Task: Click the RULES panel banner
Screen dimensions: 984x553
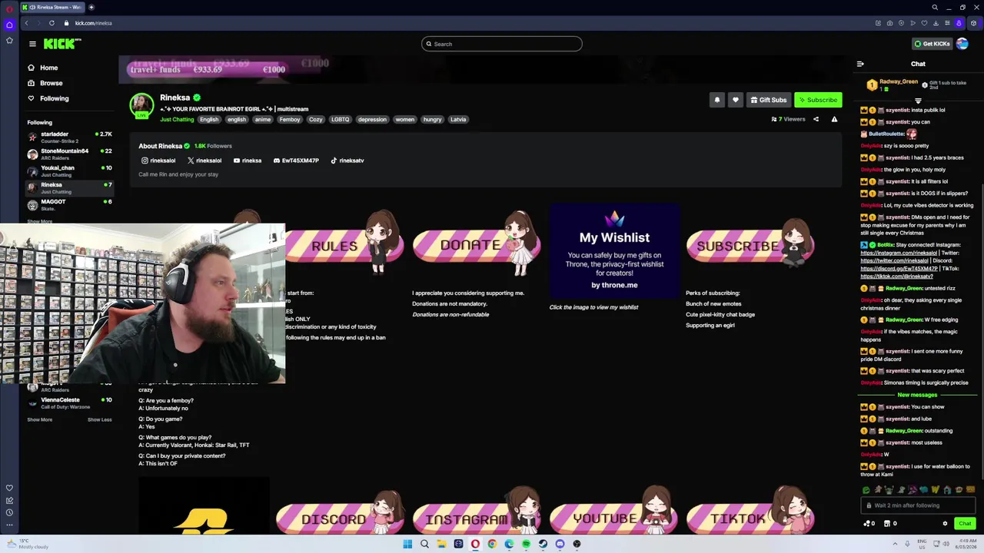Action: point(344,244)
